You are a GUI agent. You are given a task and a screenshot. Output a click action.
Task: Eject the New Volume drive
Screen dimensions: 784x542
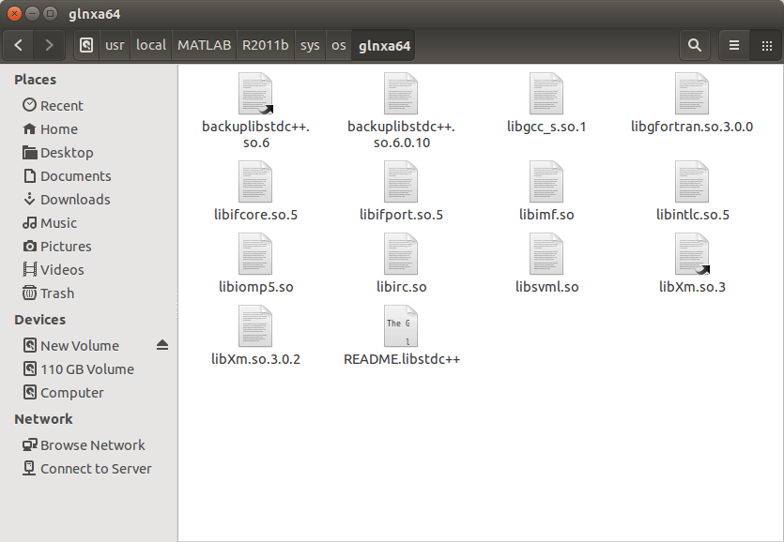[162, 345]
